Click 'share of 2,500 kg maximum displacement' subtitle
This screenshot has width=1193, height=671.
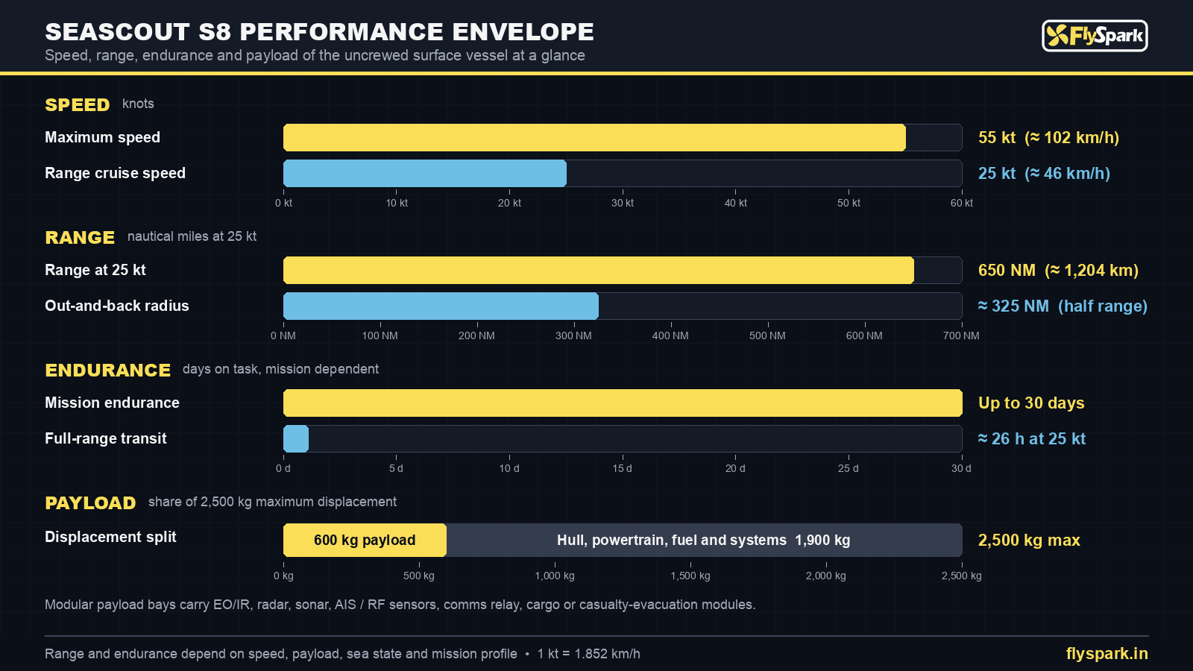[272, 502]
